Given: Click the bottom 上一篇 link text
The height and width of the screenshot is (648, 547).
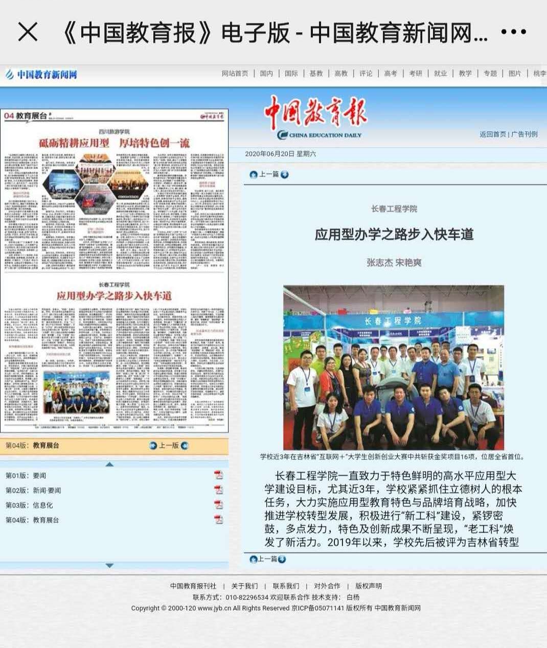Looking at the screenshot, I should click(x=267, y=559).
